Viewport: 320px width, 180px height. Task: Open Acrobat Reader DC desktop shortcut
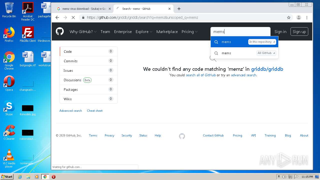tap(28, 11)
